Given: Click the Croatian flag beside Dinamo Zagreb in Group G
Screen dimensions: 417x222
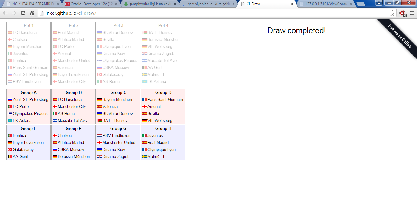Looking at the screenshot, I should click(100, 157).
